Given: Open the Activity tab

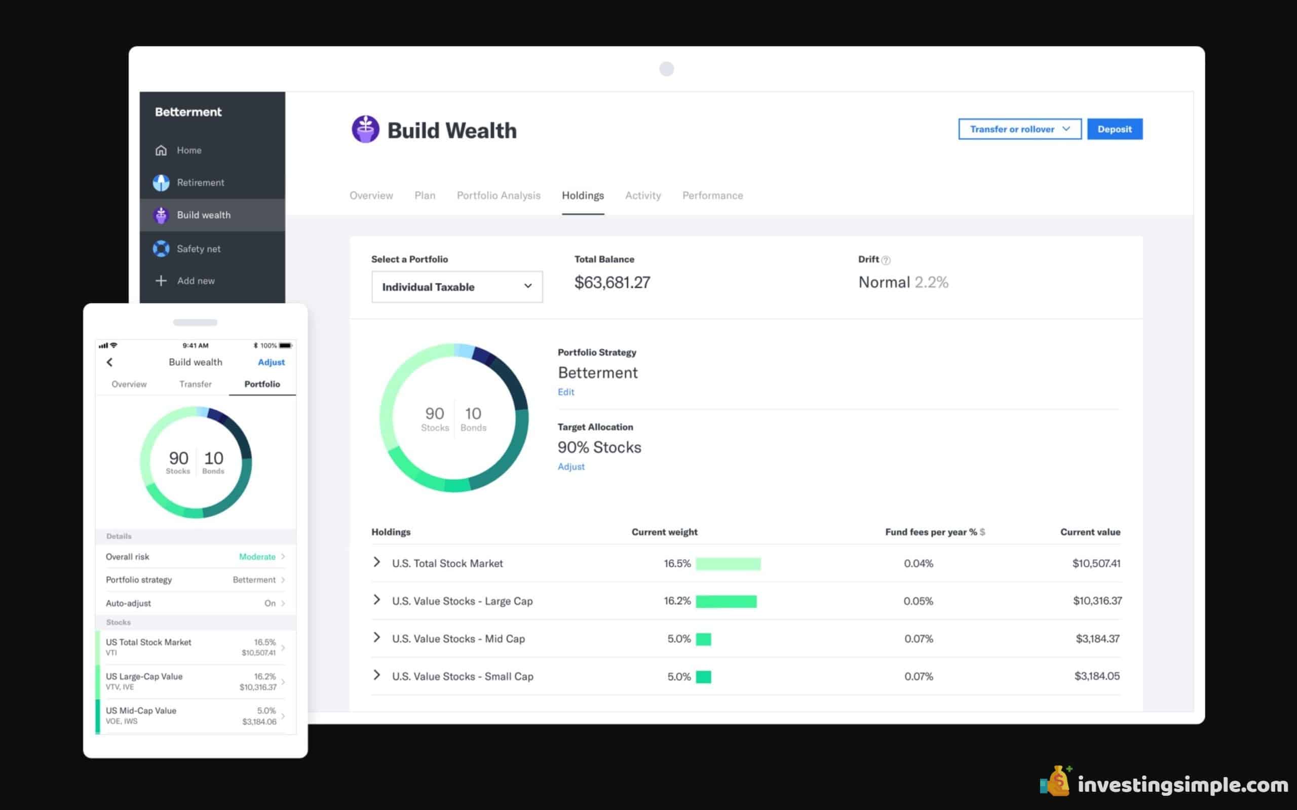Looking at the screenshot, I should click(643, 196).
